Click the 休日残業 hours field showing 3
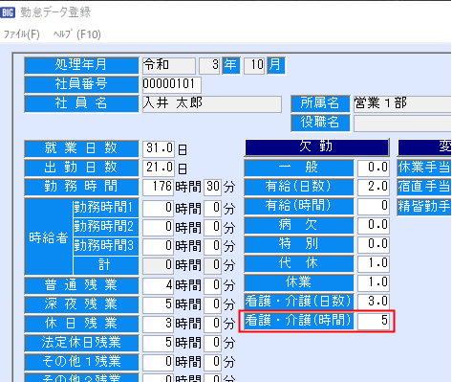Viewport: 452px width, 382px height. pos(158,324)
